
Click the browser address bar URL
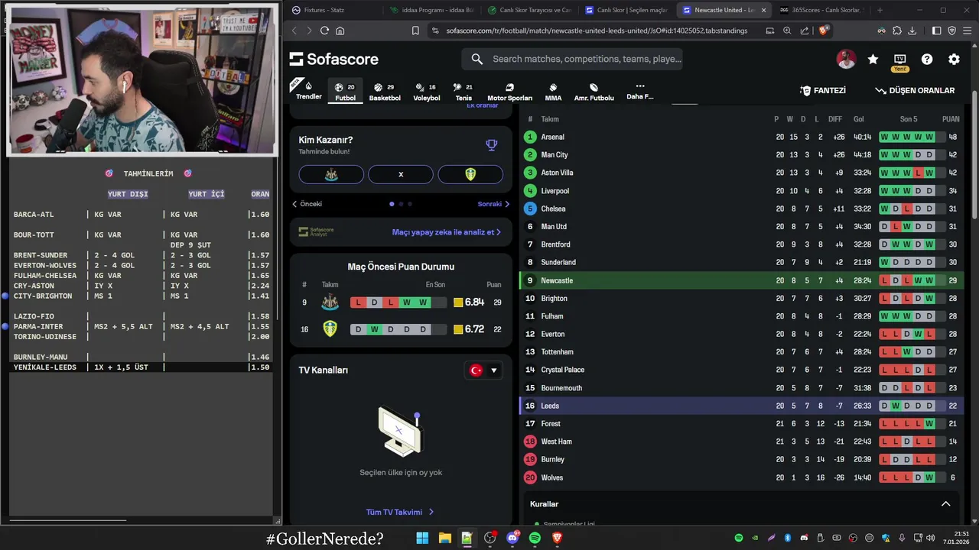click(597, 31)
